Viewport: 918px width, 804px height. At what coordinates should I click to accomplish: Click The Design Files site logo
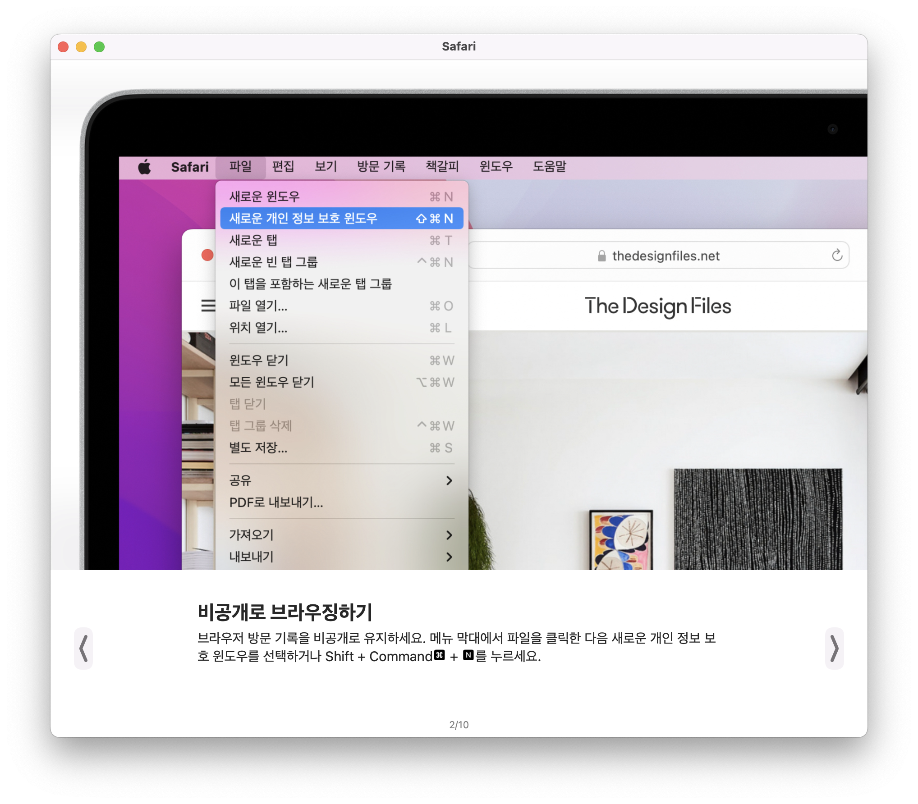pos(657,306)
